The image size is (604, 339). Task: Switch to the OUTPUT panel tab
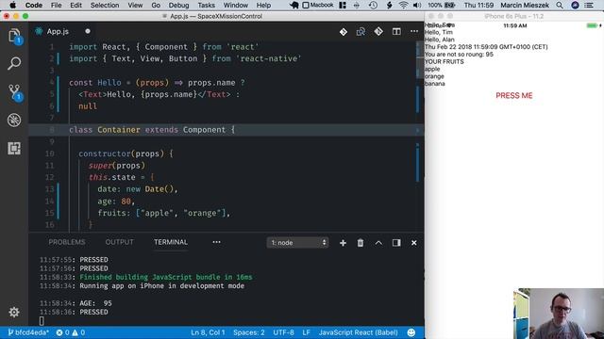click(x=120, y=242)
